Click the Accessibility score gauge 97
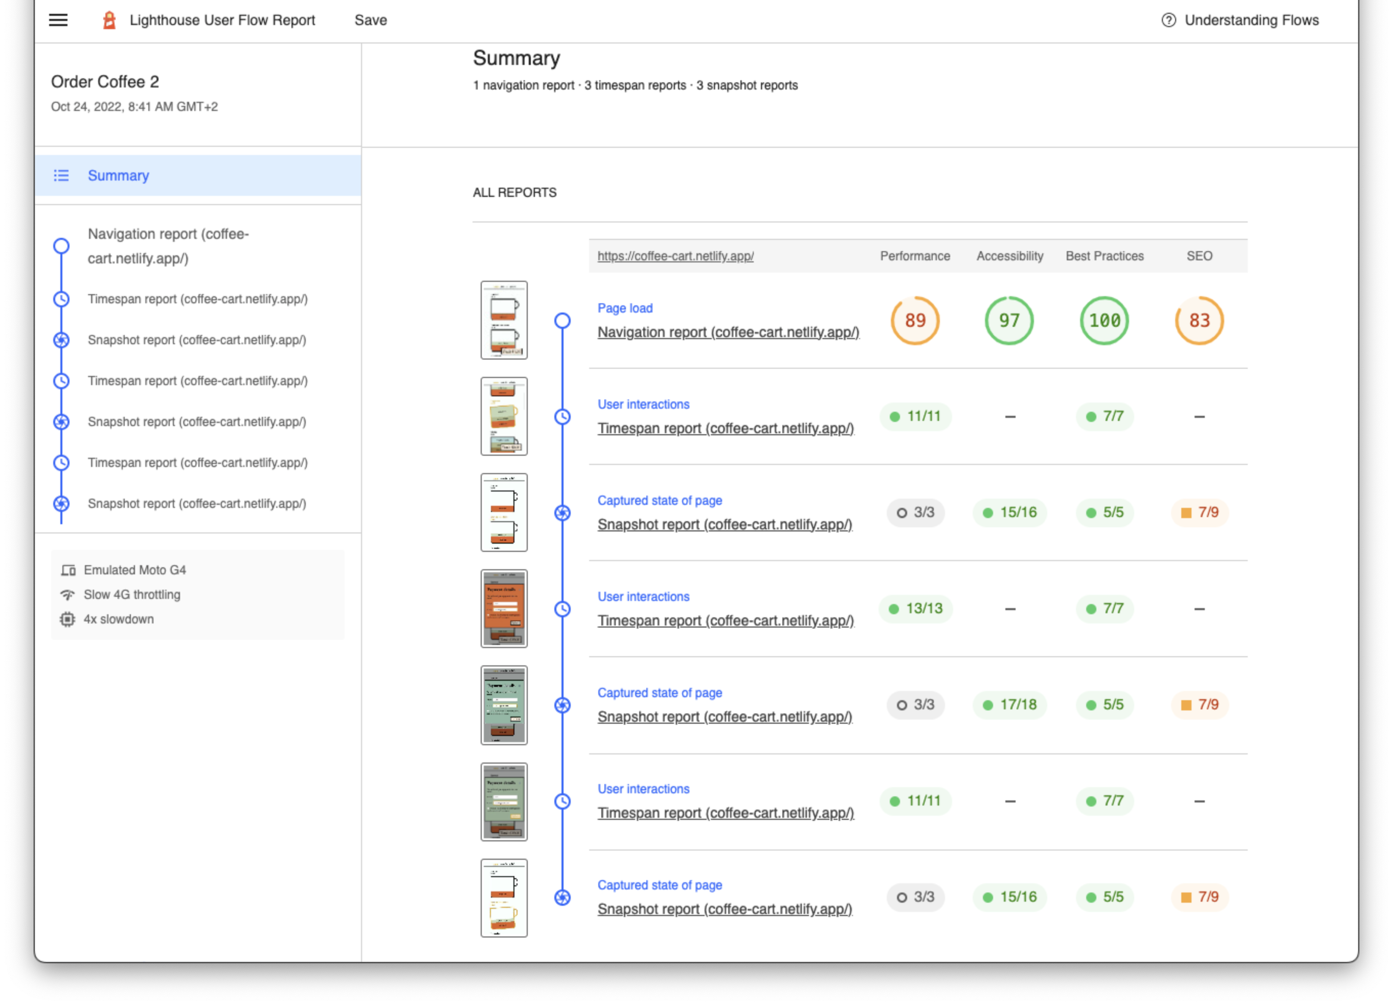Viewport: 1393px width, 1005px height. 1010,321
